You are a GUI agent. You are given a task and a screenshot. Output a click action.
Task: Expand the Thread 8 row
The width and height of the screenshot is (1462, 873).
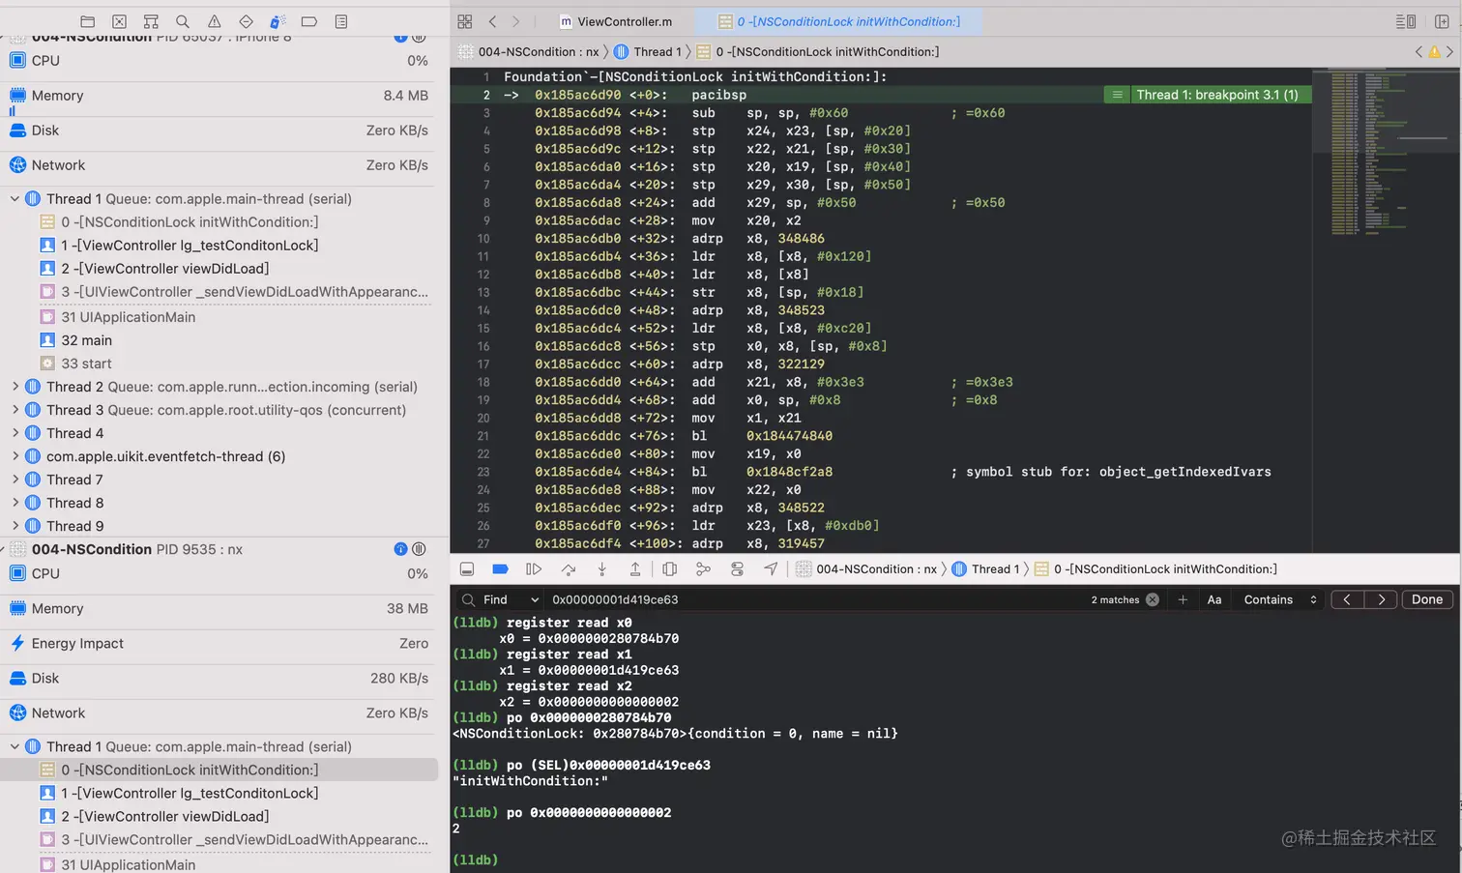click(x=15, y=503)
